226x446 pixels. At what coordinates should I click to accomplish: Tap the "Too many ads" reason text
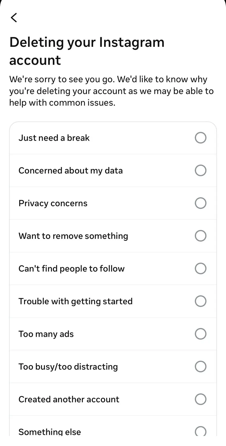[46, 334]
